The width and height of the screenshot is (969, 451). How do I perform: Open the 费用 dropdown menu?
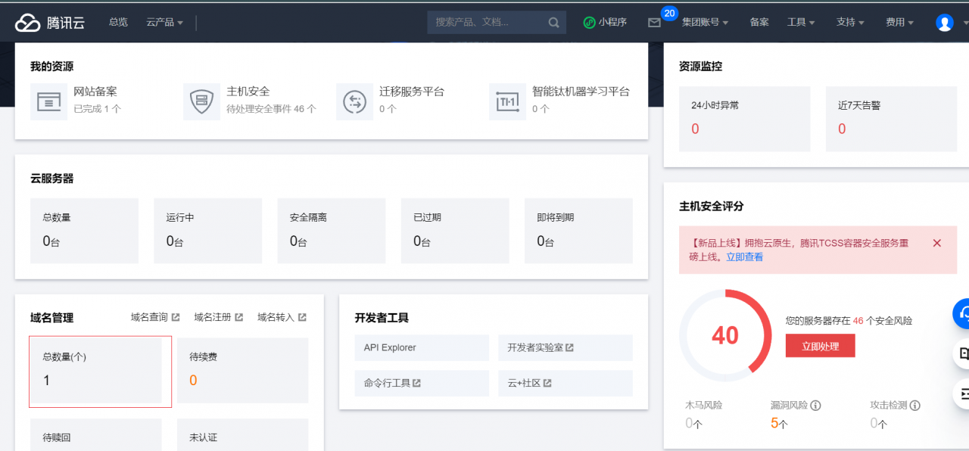[x=899, y=22]
